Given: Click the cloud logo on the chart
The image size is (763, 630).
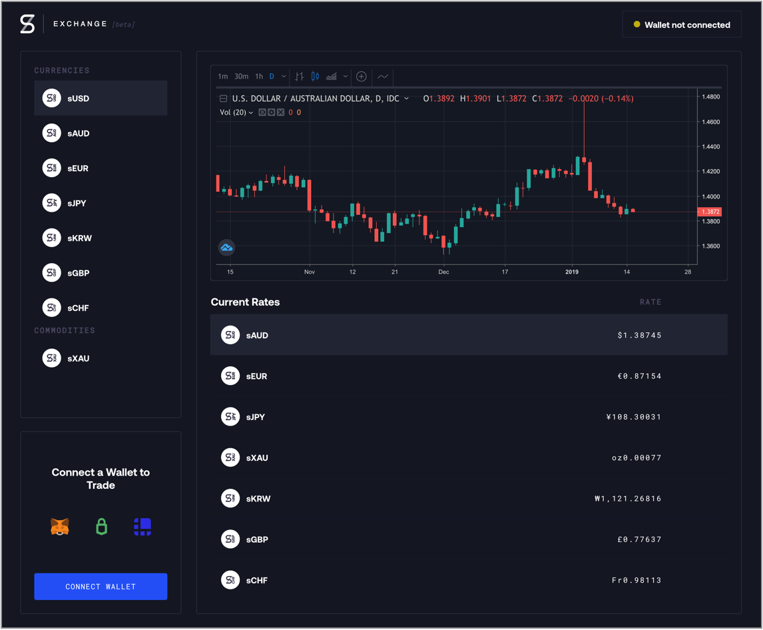Looking at the screenshot, I should 226,248.
